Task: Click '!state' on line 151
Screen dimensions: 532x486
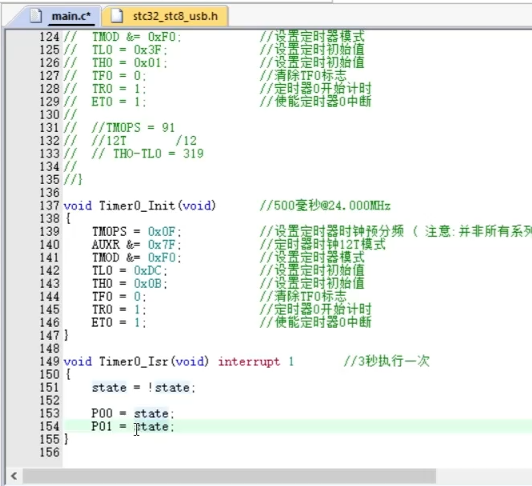Action: (x=169, y=388)
